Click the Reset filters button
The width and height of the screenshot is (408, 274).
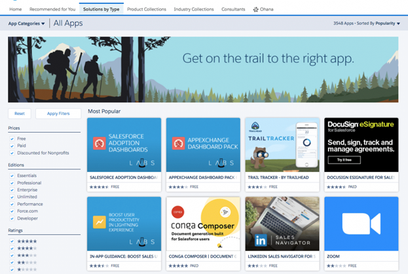pos(20,114)
